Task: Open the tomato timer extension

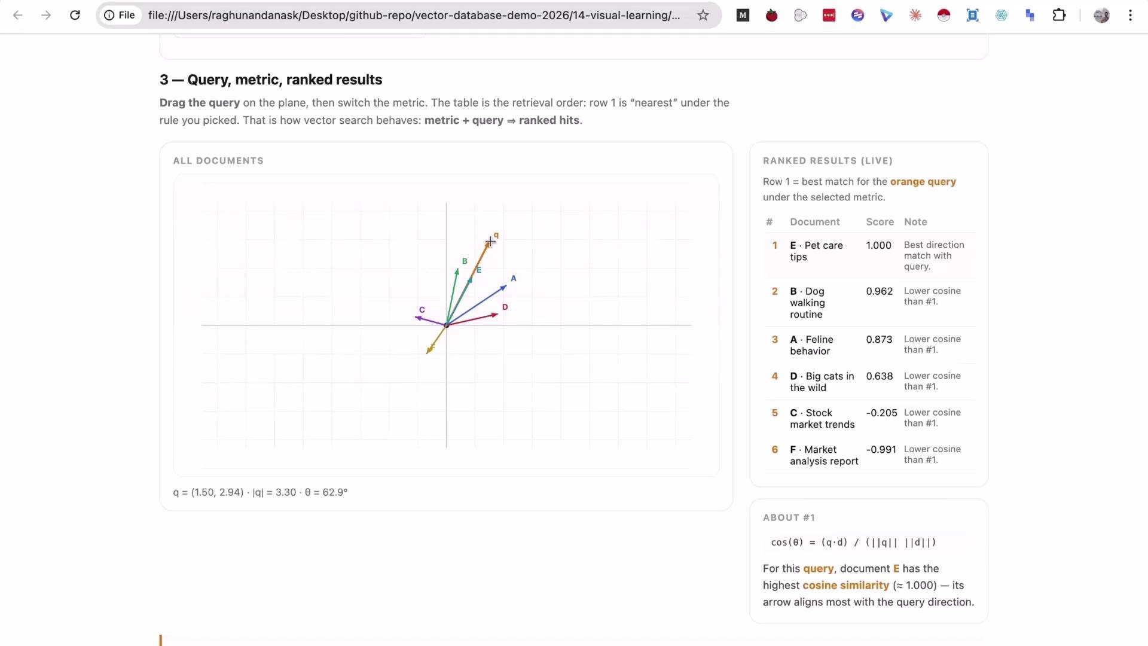Action: [771, 16]
